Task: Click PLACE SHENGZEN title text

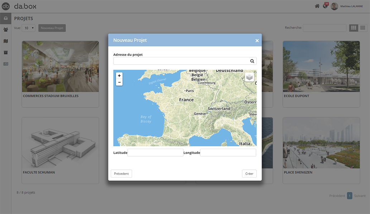Action: [298, 172]
